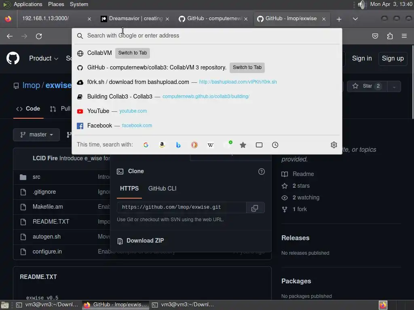
Task: Open Building Collab3 suggestion
Action: [x=207, y=96]
